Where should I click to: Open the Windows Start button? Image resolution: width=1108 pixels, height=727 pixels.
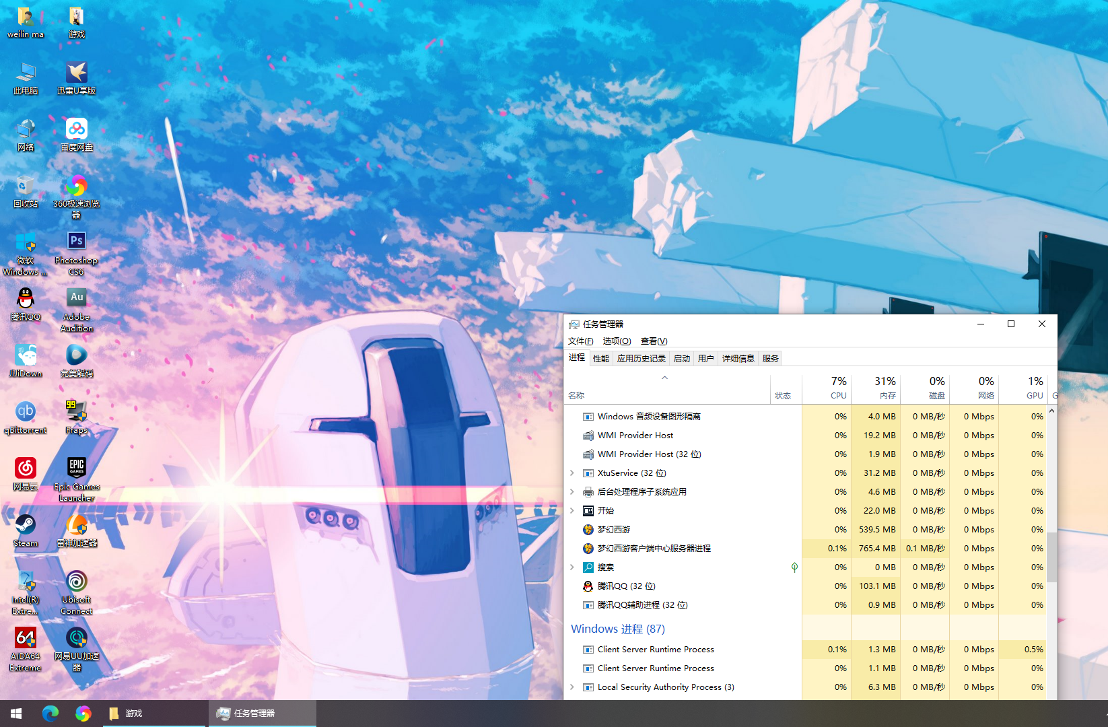tap(16, 714)
